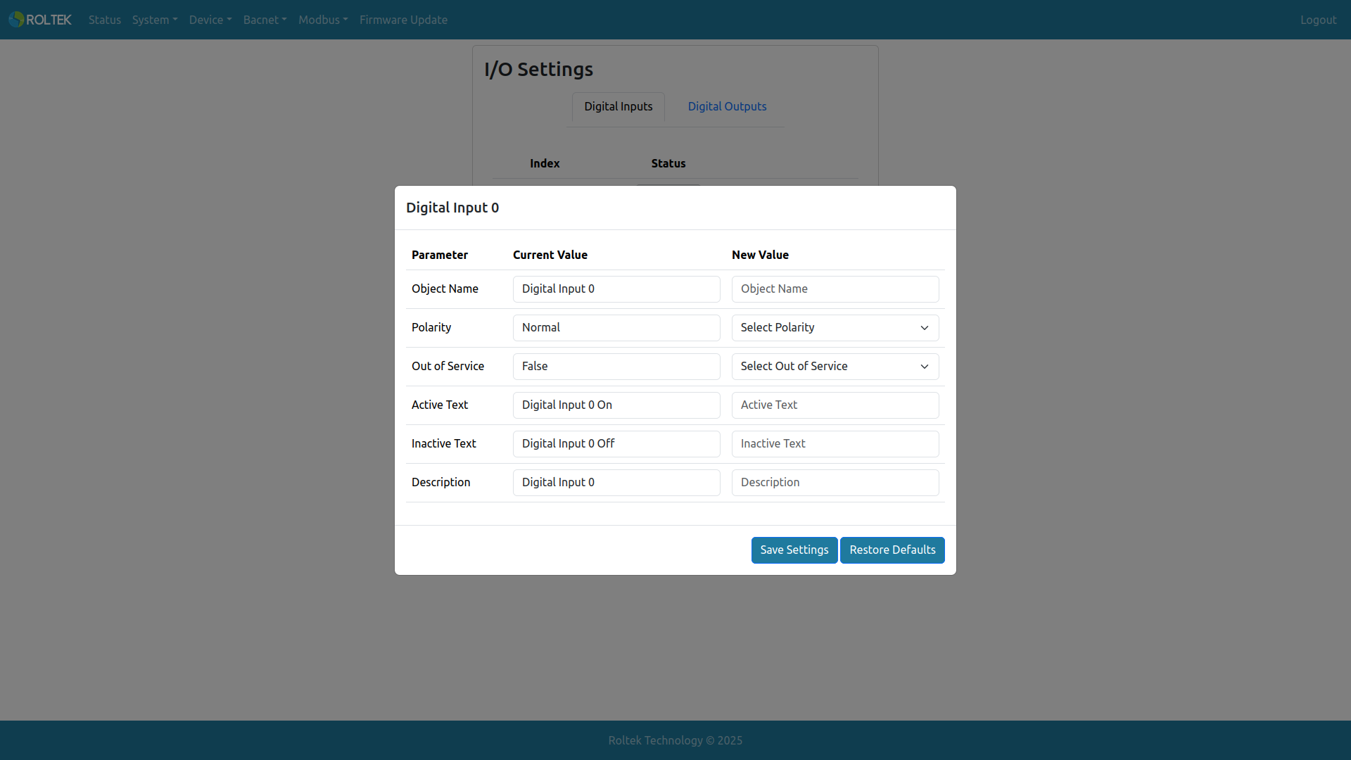Click the Roltek logo in navbar
The image size is (1351, 760).
click(x=40, y=20)
